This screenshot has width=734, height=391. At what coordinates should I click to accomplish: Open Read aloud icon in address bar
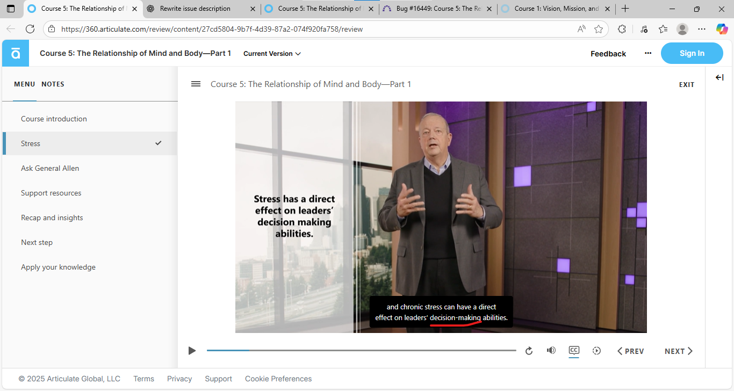click(581, 29)
